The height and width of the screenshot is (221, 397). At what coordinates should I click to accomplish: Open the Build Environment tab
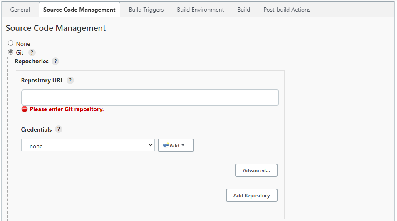coord(200,10)
